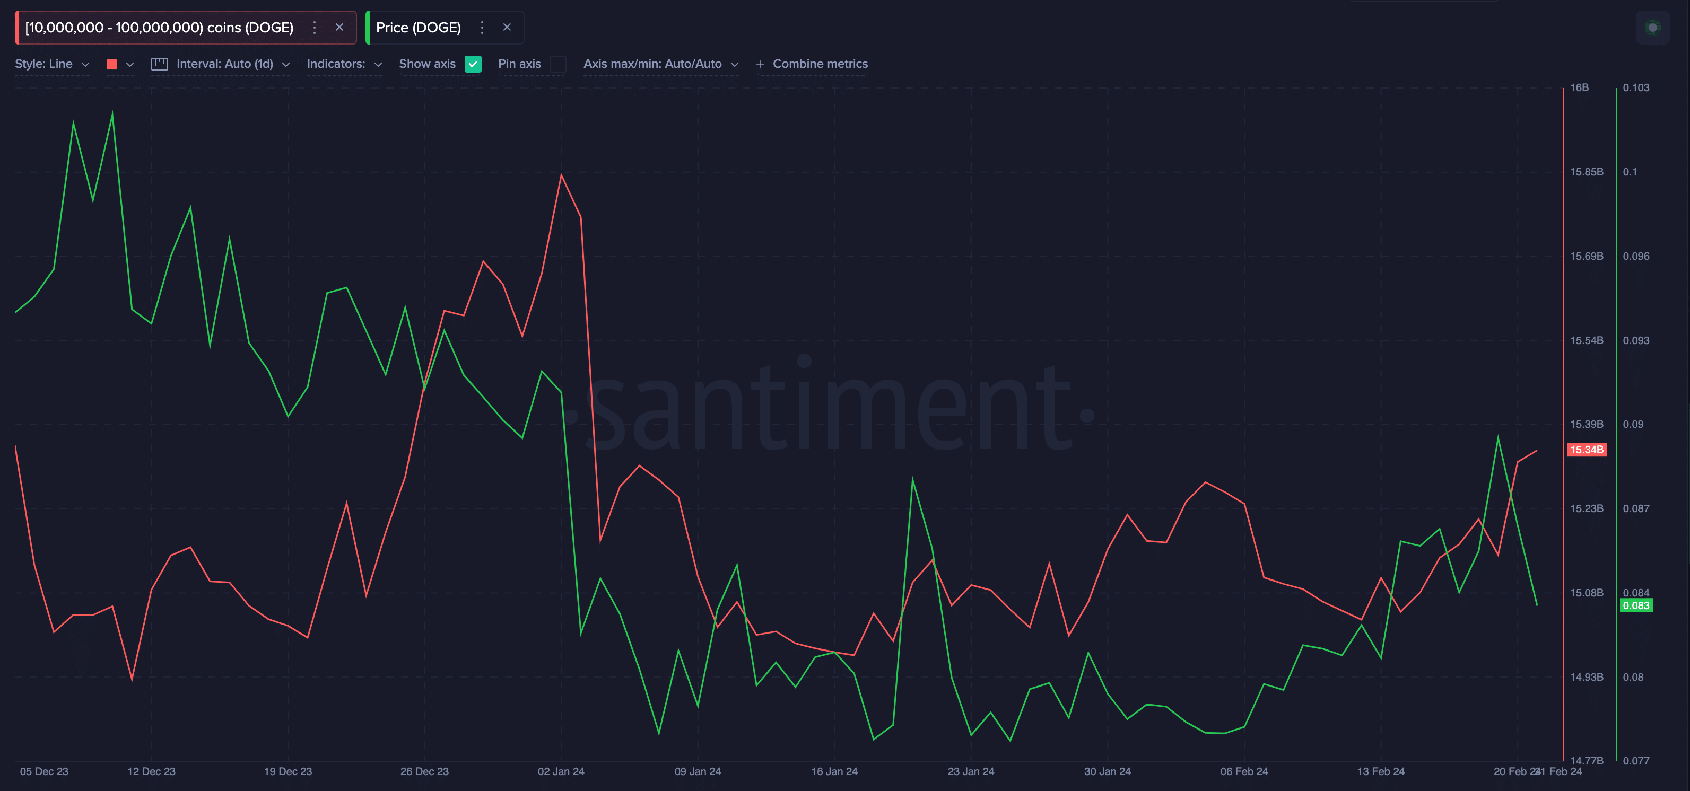
Task: Click the 14.93B axis label
Action: [x=1587, y=677]
